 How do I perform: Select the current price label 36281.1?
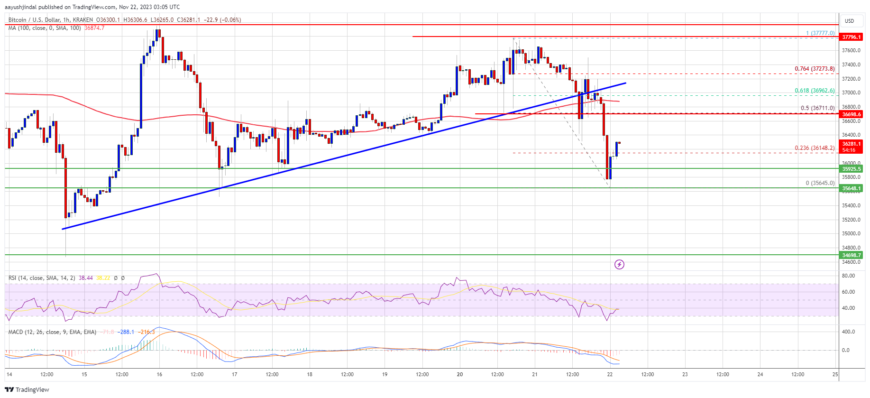coord(851,144)
